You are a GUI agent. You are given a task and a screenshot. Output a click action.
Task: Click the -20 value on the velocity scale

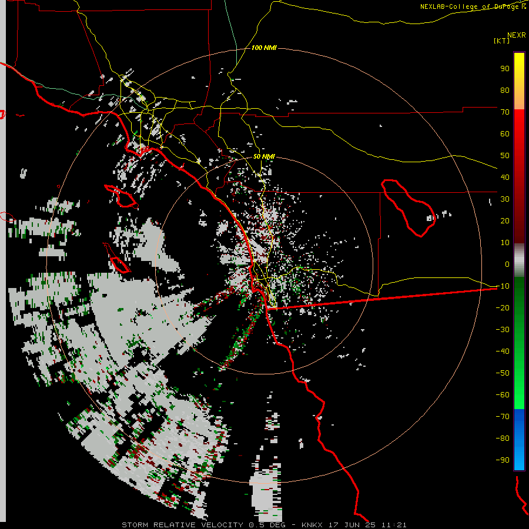click(503, 307)
